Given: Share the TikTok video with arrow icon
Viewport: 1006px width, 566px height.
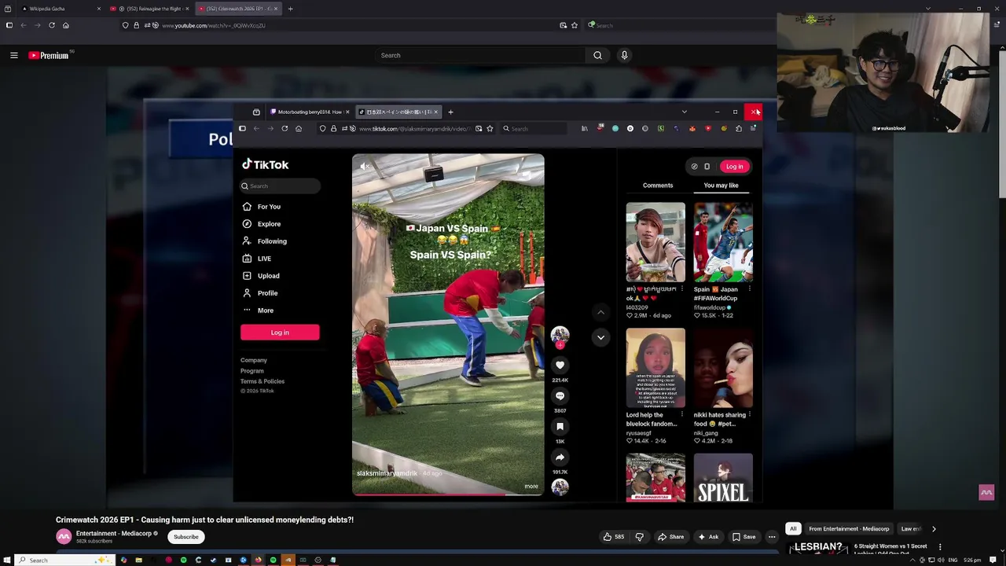Looking at the screenshot, I should point(560,457).
